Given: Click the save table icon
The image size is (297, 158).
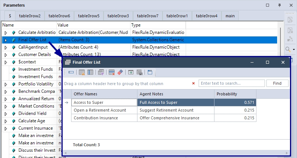Looking at the screenshot, I should 139,72.
